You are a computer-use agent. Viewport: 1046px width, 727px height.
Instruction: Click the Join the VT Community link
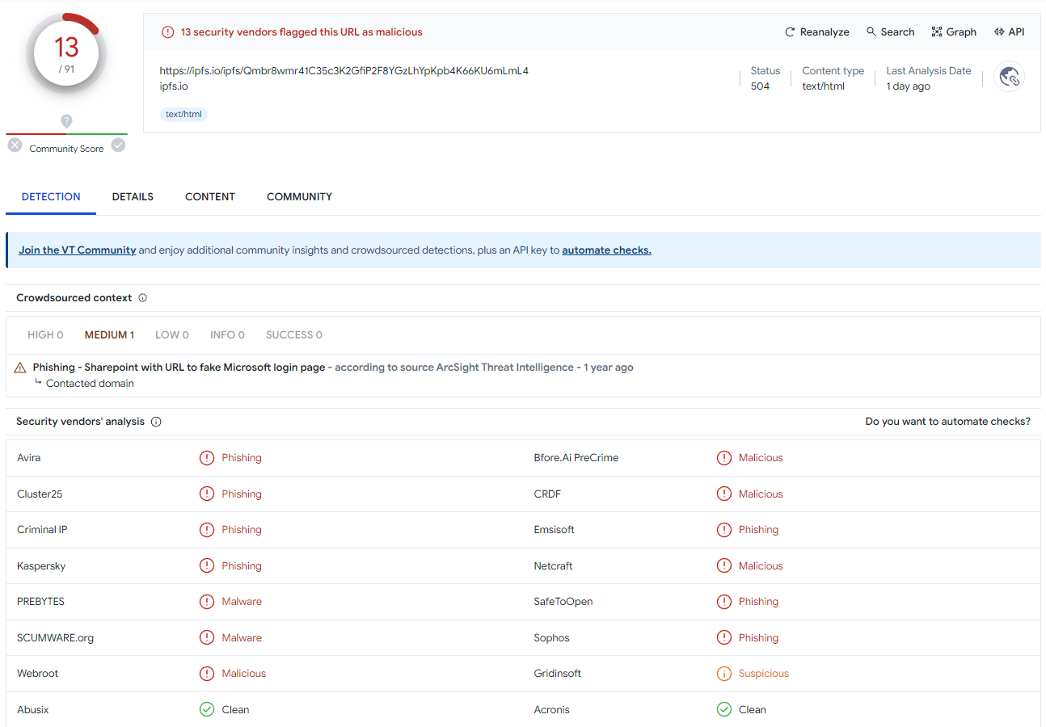pyautogui.click(x=78, y=250)
